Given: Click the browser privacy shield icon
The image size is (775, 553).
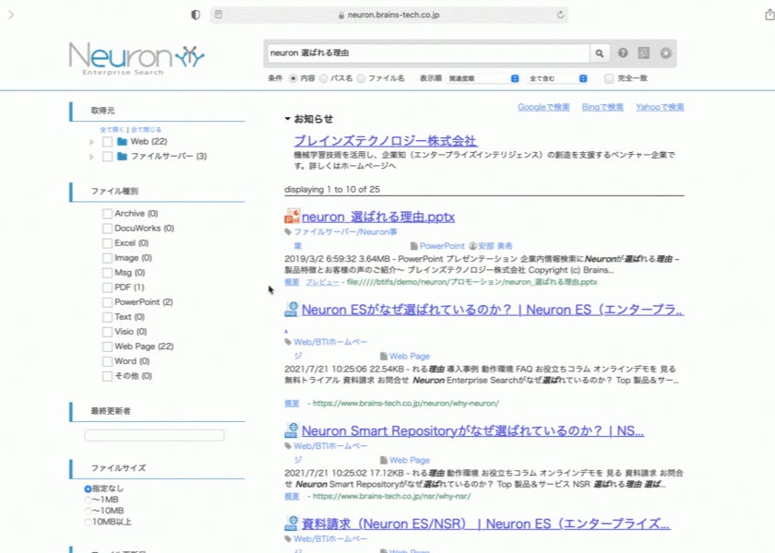Looking at the screenshot, I should coord(196,15).
